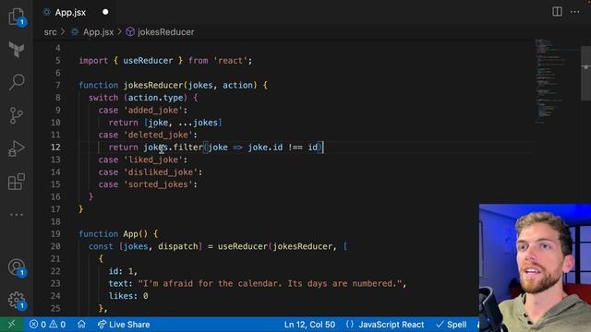591x332 pixels.
Task: Click 'App' in the function App line
Action: coord(131,233)
